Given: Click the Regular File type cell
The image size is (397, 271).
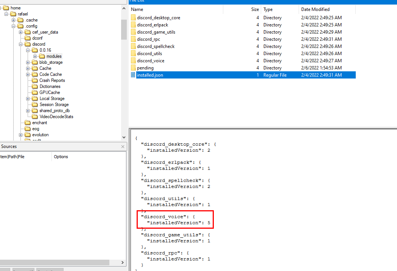Looking at the screenshot, I should (275, 75).
